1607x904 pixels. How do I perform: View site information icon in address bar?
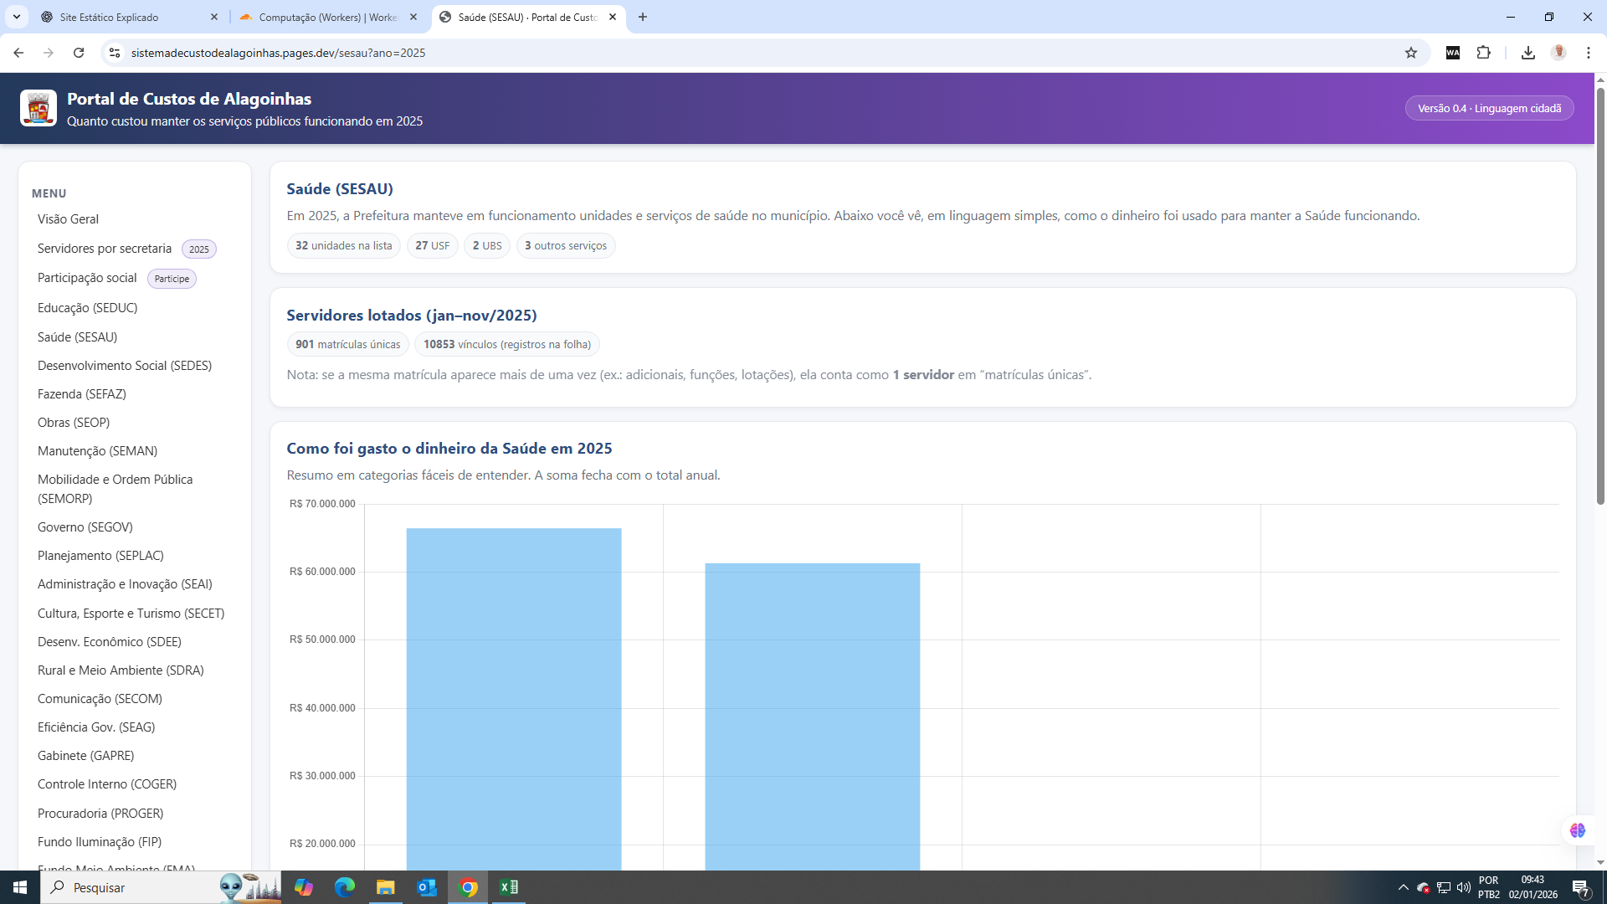(115, 53)
